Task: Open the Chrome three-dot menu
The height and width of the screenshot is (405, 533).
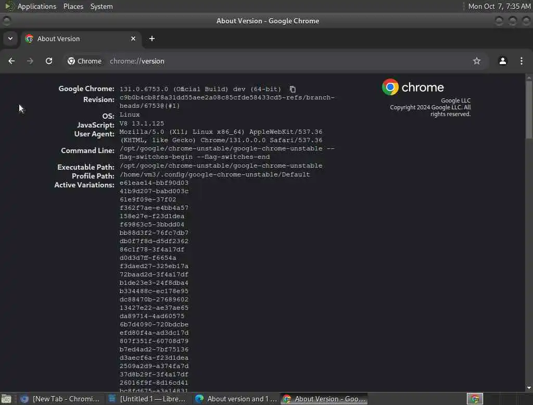Action: [x=522, y=61]
